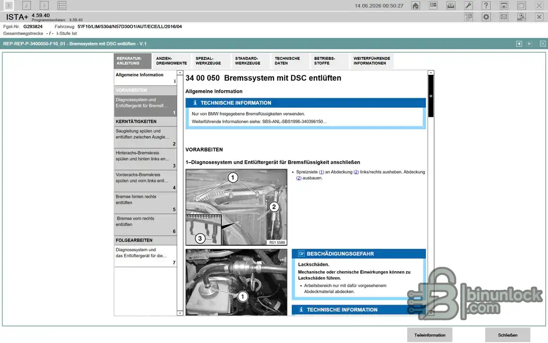Go to the home screen icon

coord(415,5)
